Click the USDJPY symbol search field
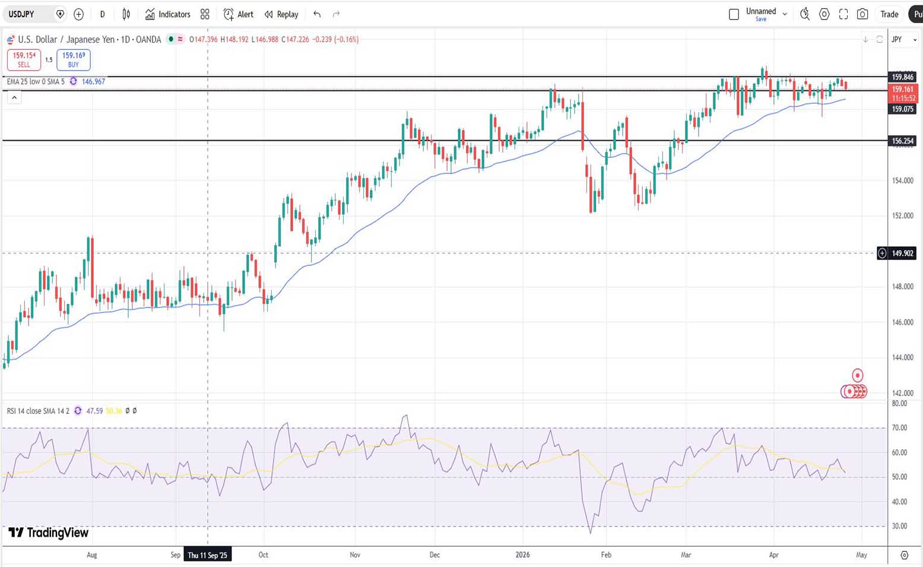923x567 pixels. [x=30, y=14]
